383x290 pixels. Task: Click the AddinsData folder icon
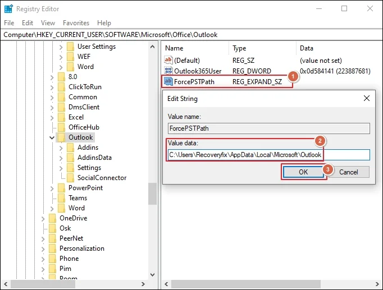click(71, 158)
